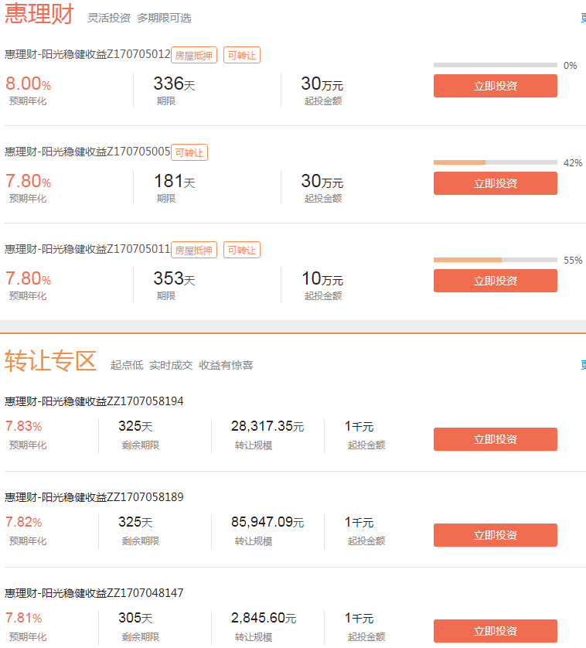Click 可转让 tag on Z170705012
Viewport: 586px width, 648px height.
[x=242, y=55]
